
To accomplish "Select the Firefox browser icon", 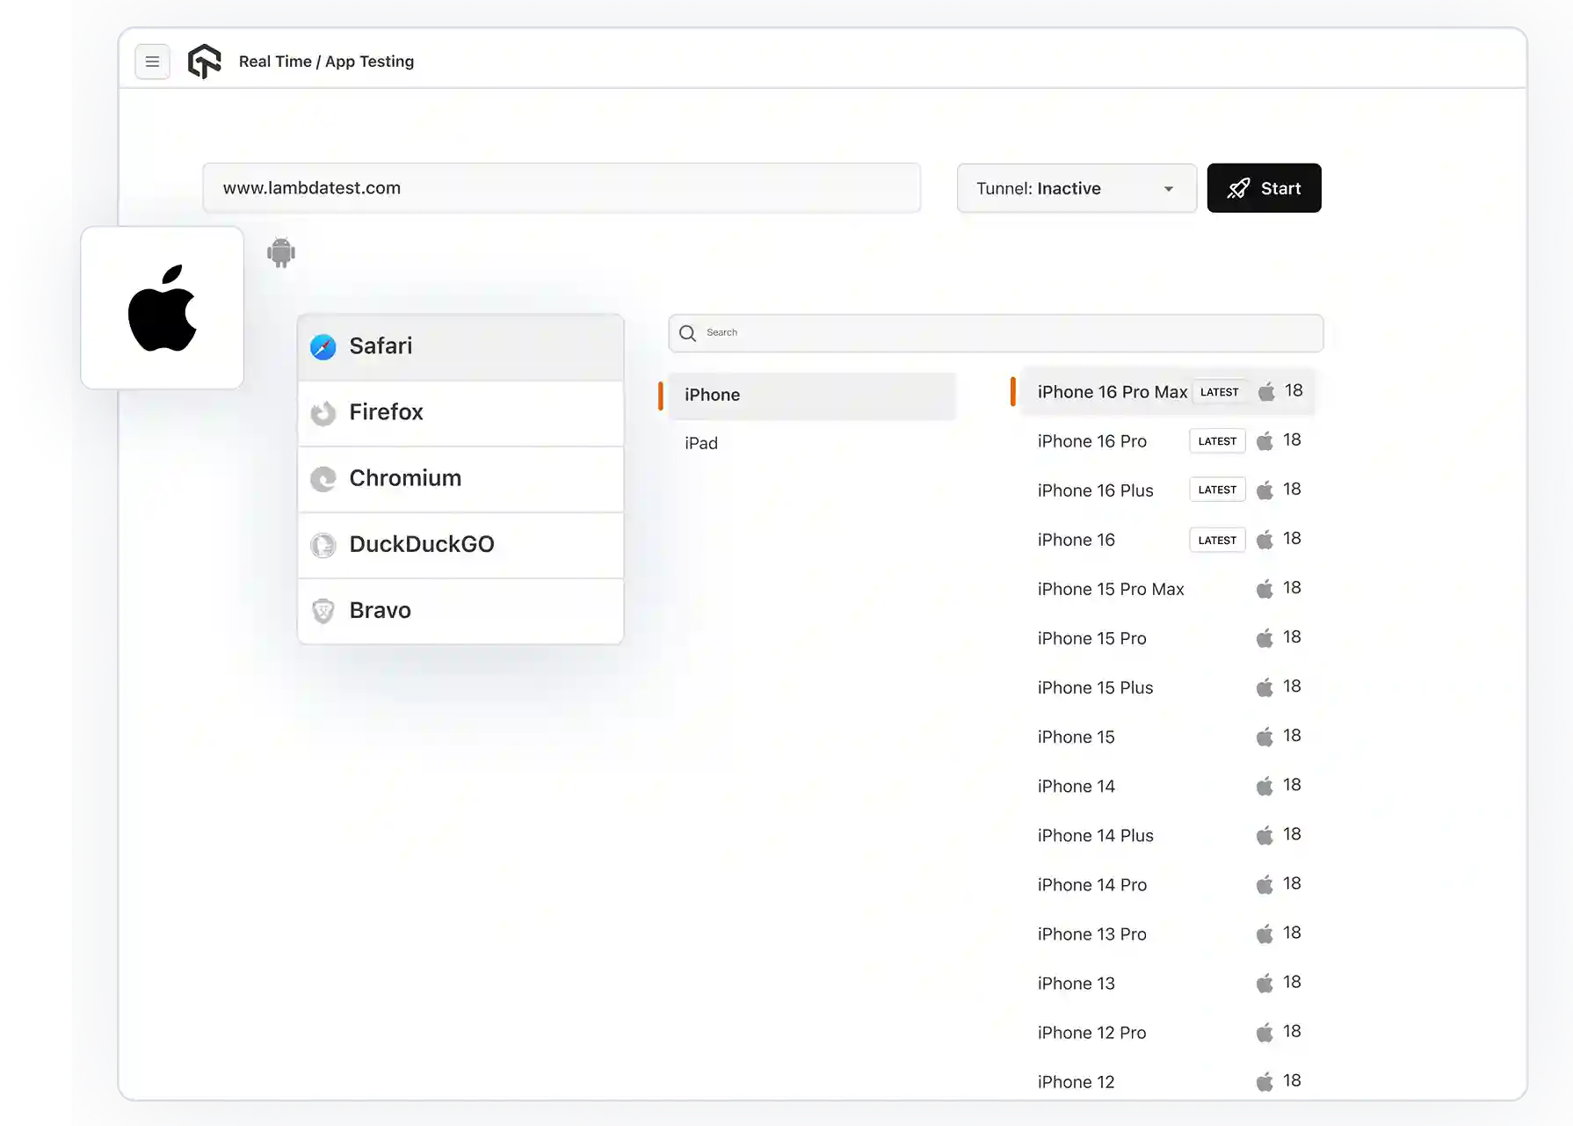I will coord(323,412).
